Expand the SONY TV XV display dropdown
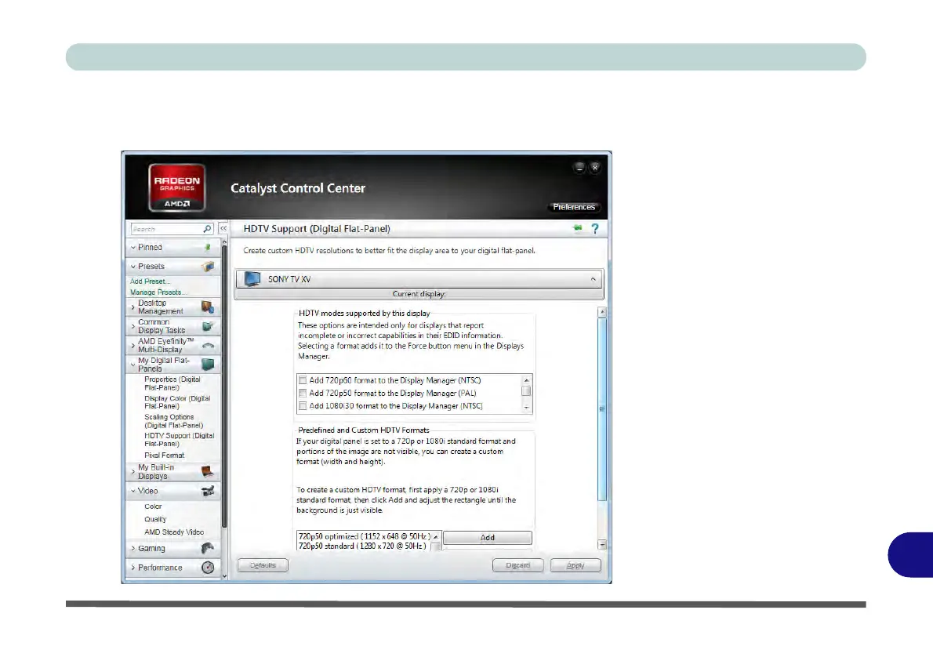 [594, 279]
